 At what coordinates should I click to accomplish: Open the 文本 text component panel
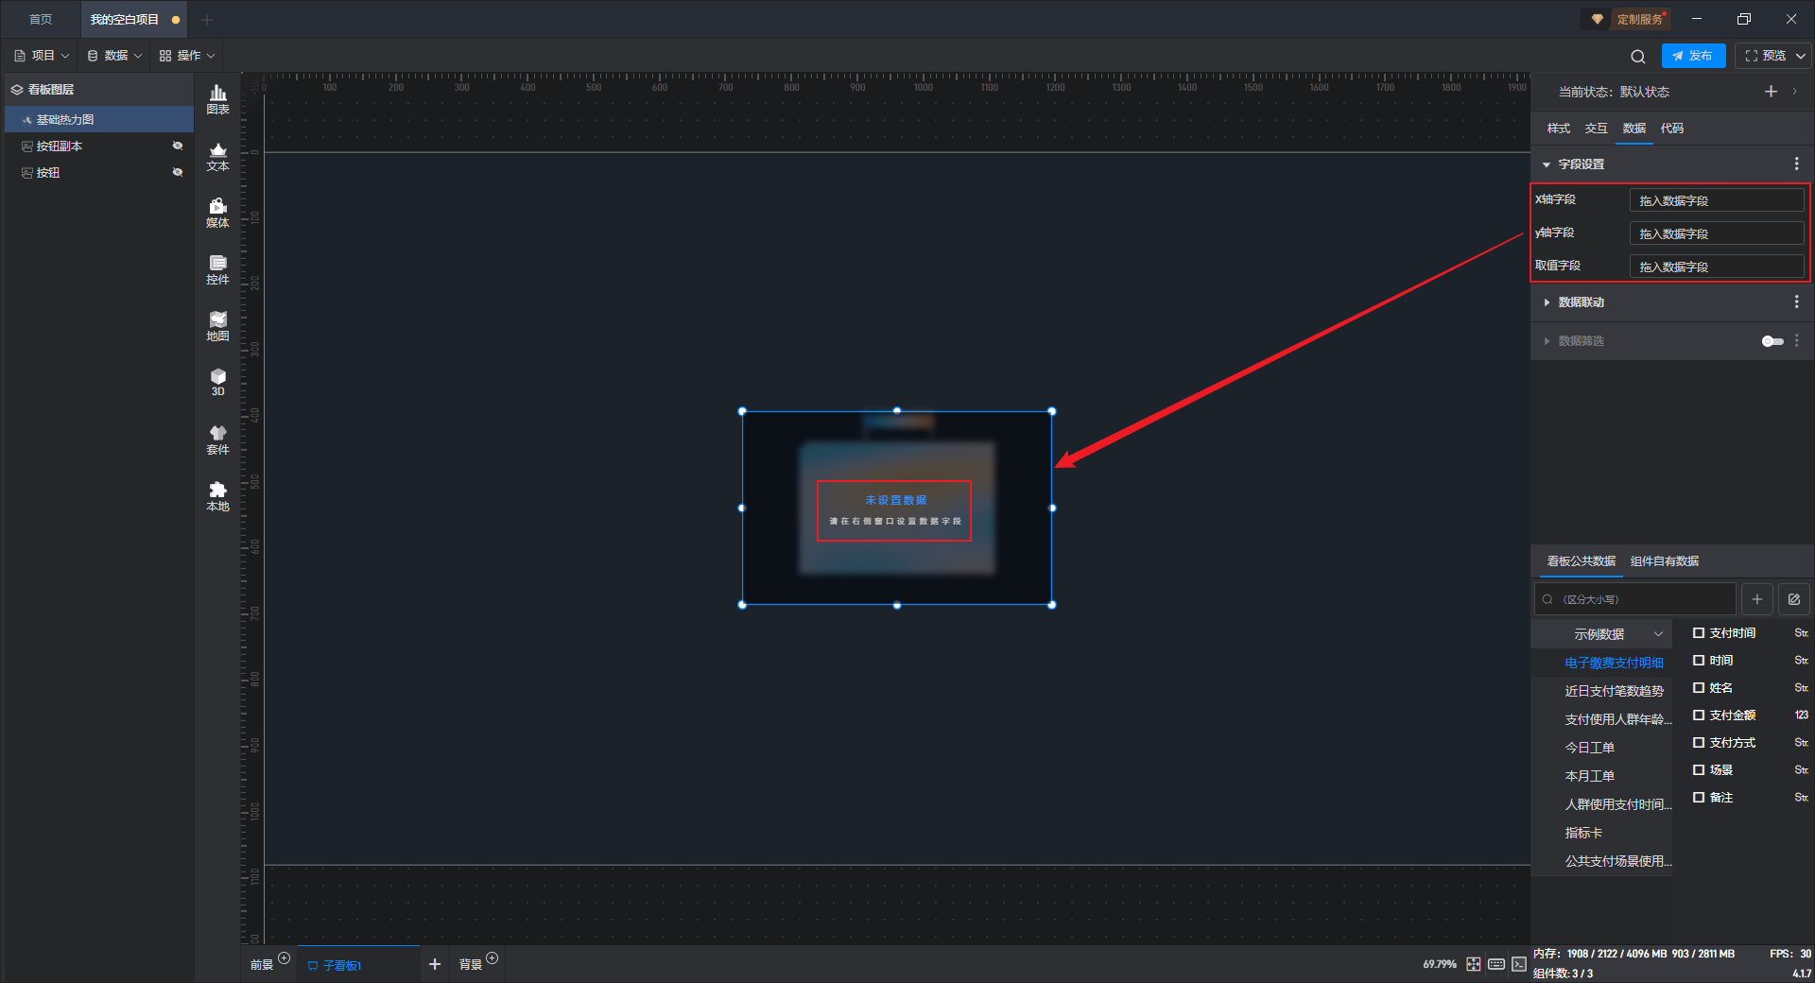(217, 156)
